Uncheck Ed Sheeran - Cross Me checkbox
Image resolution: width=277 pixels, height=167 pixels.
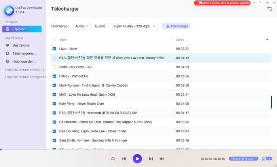coord(54,122)
